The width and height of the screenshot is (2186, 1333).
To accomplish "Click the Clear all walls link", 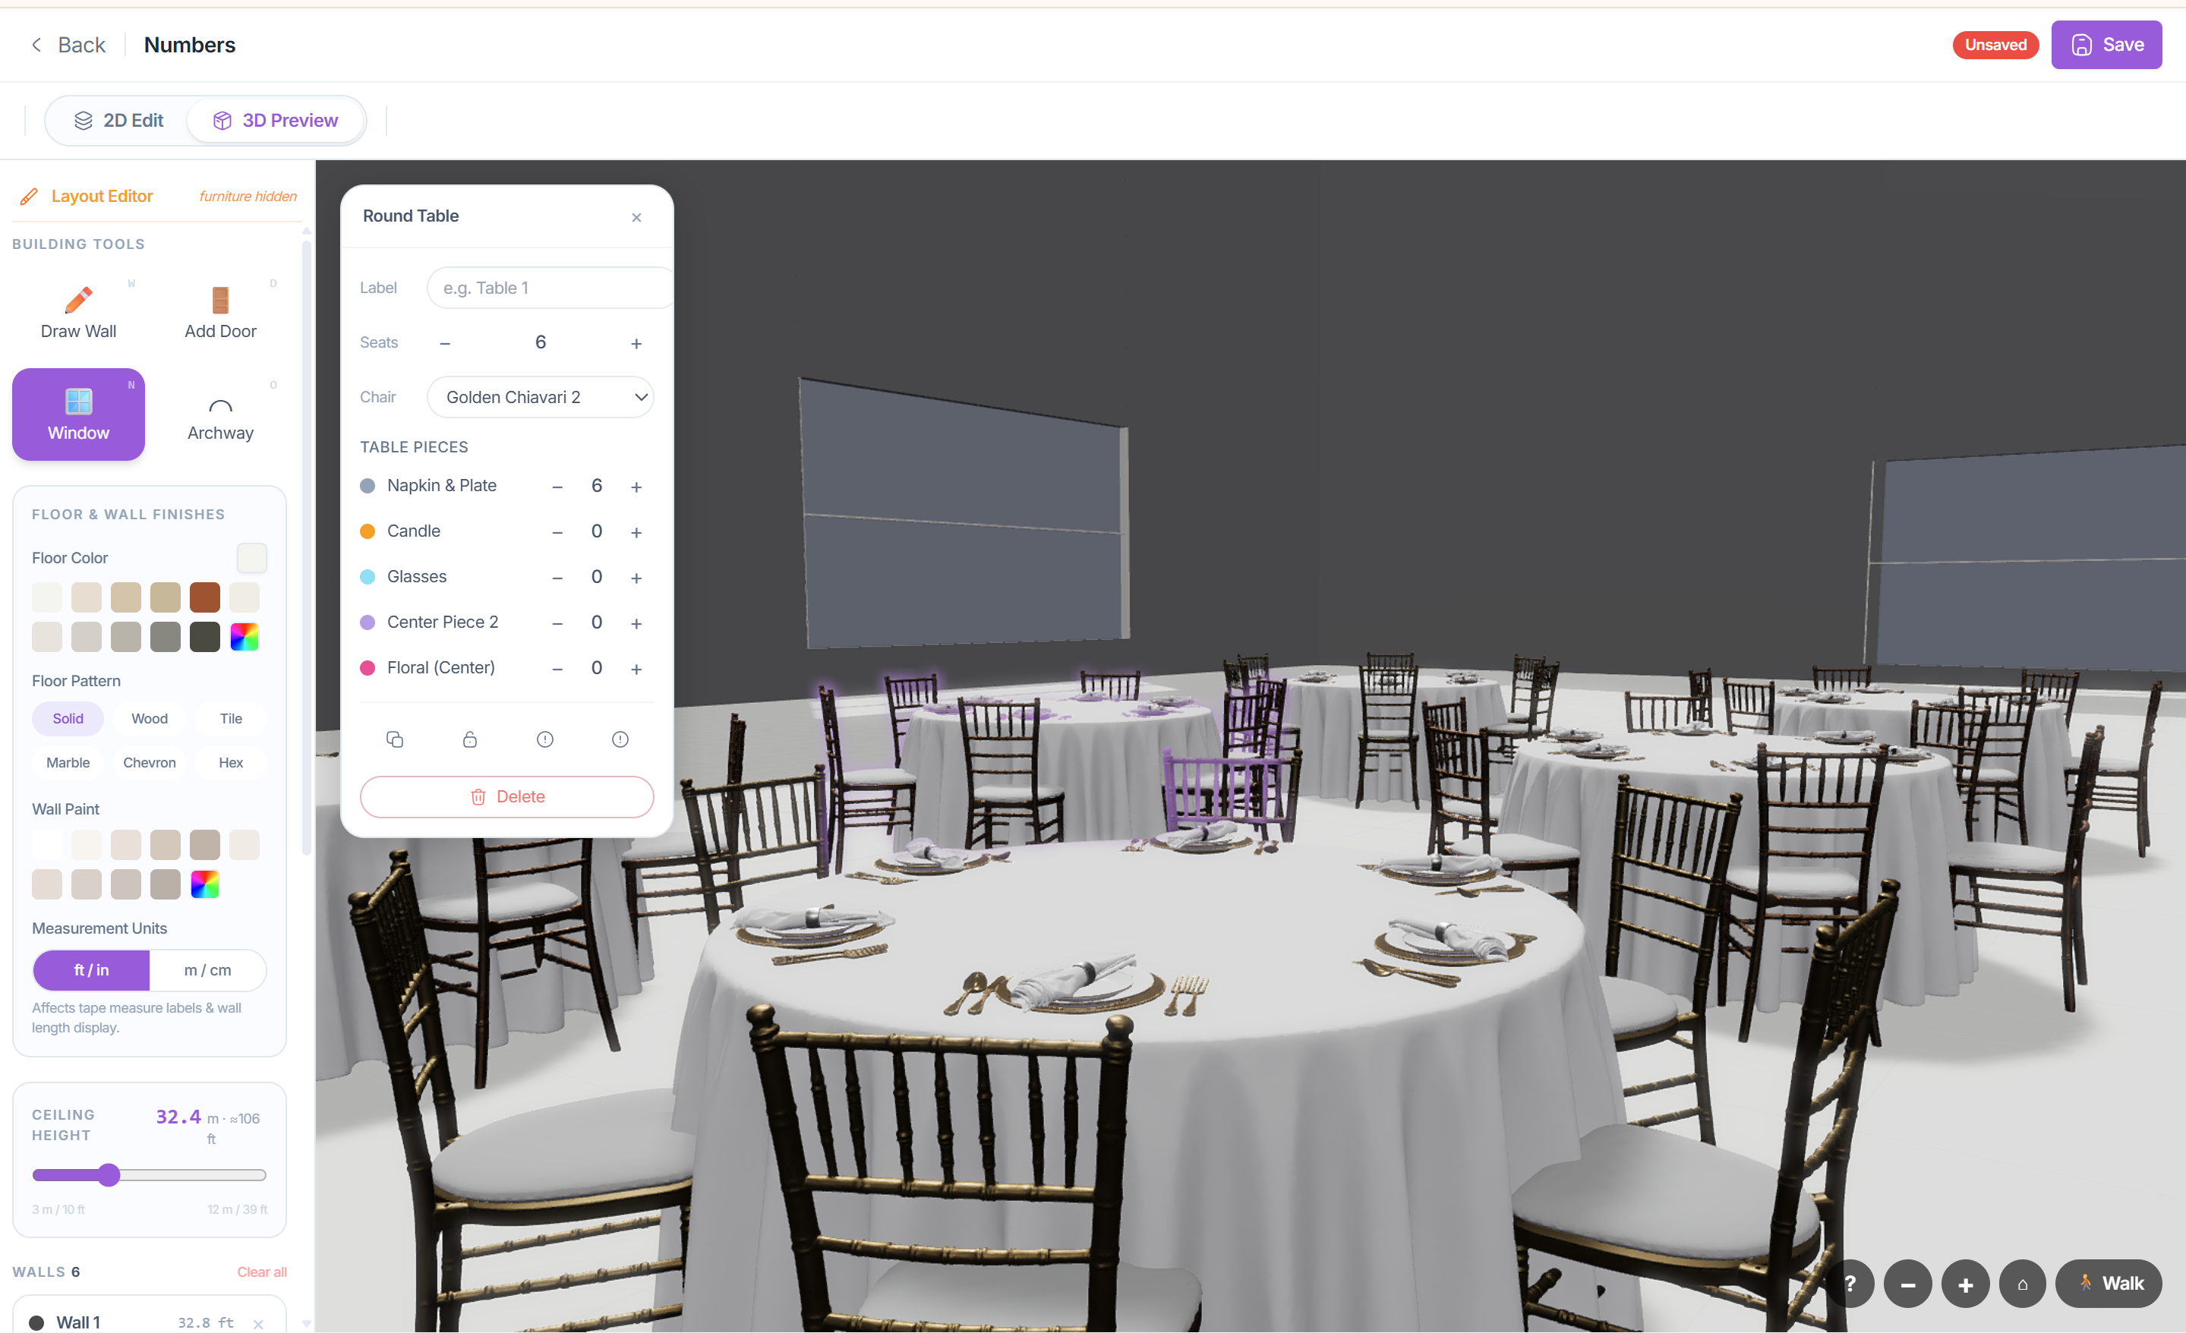I will coord(262,1271).
